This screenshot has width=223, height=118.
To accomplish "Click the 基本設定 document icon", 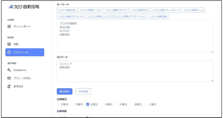I will coord(9,86).
